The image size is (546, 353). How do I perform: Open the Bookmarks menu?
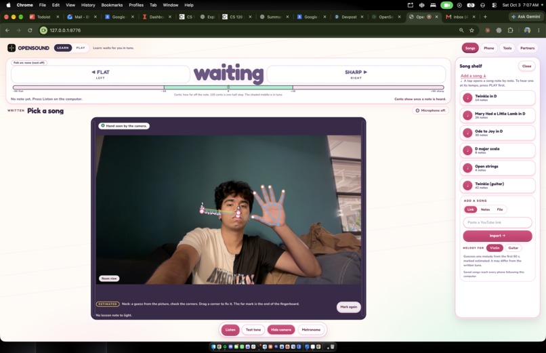click(x=112, y=5)
